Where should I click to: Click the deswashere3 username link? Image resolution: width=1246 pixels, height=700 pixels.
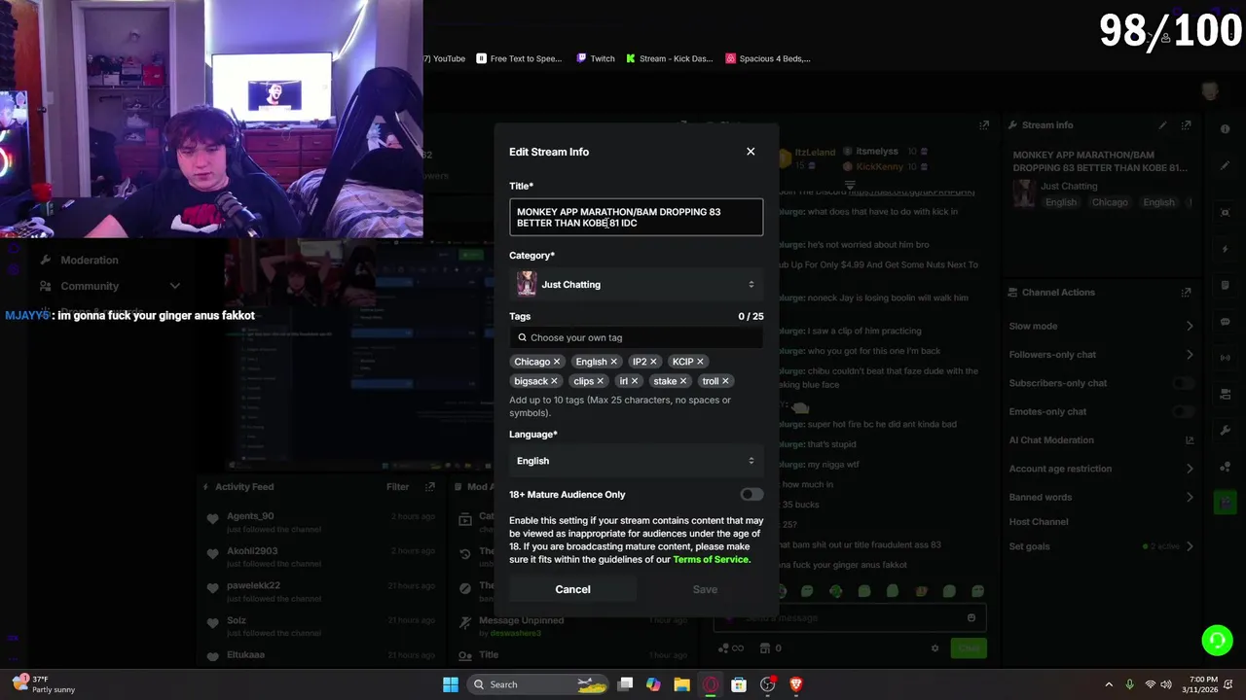click(x=516, y=634)
